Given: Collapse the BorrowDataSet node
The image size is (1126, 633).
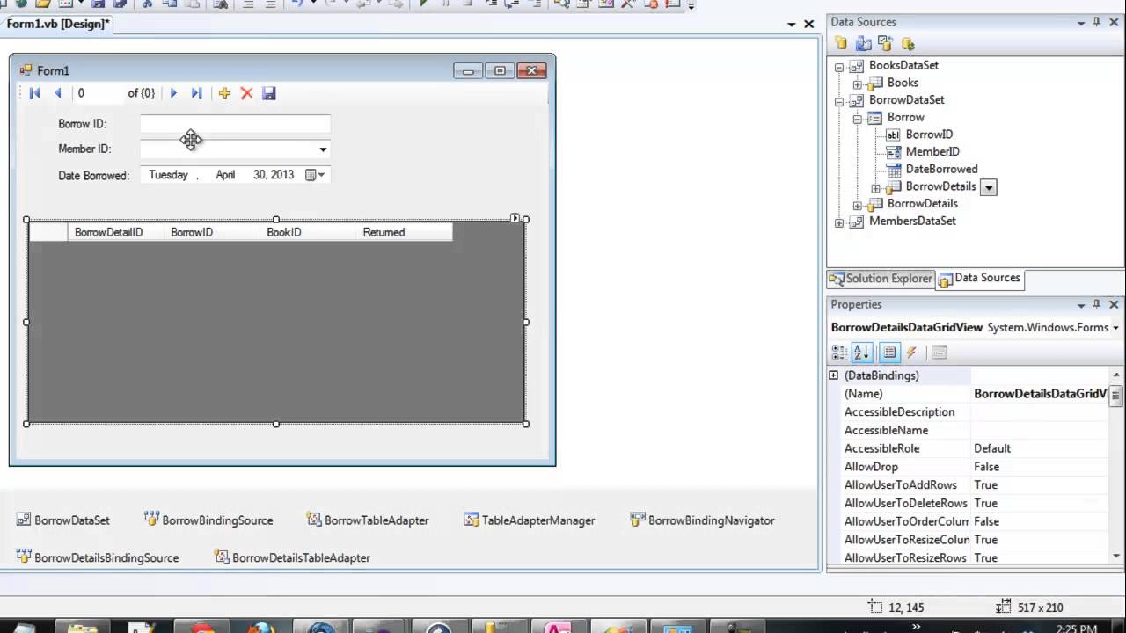Looking at the screenshot, I should [839, 100].
